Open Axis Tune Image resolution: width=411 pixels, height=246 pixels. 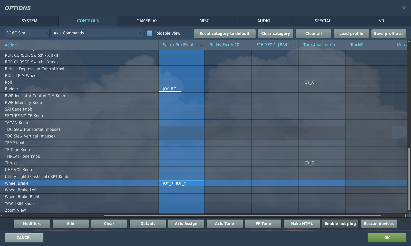pyautogui.click(x=225, y=224)
